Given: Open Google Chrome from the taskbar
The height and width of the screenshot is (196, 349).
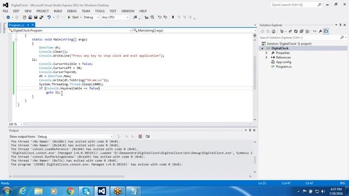Looking at the screenshot, I should (x=70, y=191).
